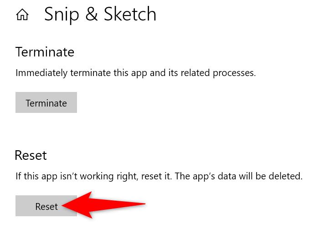The height and width of the screenshot is (229, 329).
Task: Click the pointed tip of the red arrow
Action: pos(64,206)
